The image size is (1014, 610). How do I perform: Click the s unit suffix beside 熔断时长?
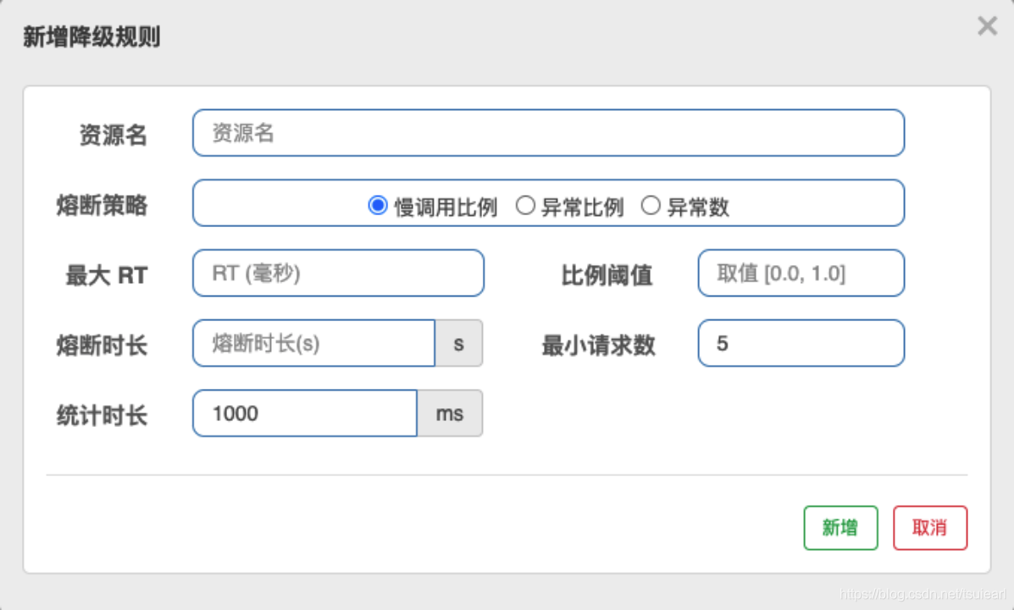[x=460, y=343]
